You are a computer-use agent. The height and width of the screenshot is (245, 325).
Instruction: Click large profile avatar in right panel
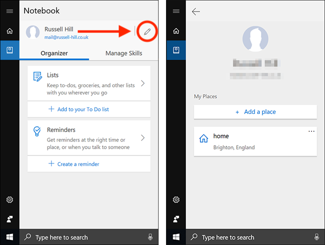255,39
